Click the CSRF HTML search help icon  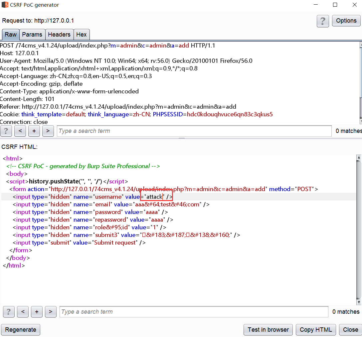pos(9,312)
